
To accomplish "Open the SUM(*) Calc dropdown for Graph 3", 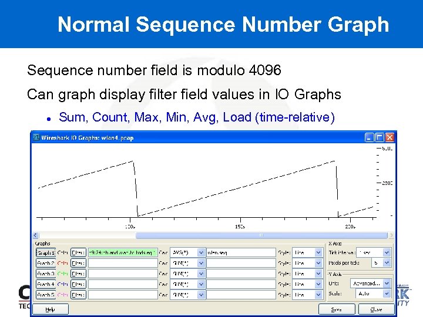I will click(187, 274).
